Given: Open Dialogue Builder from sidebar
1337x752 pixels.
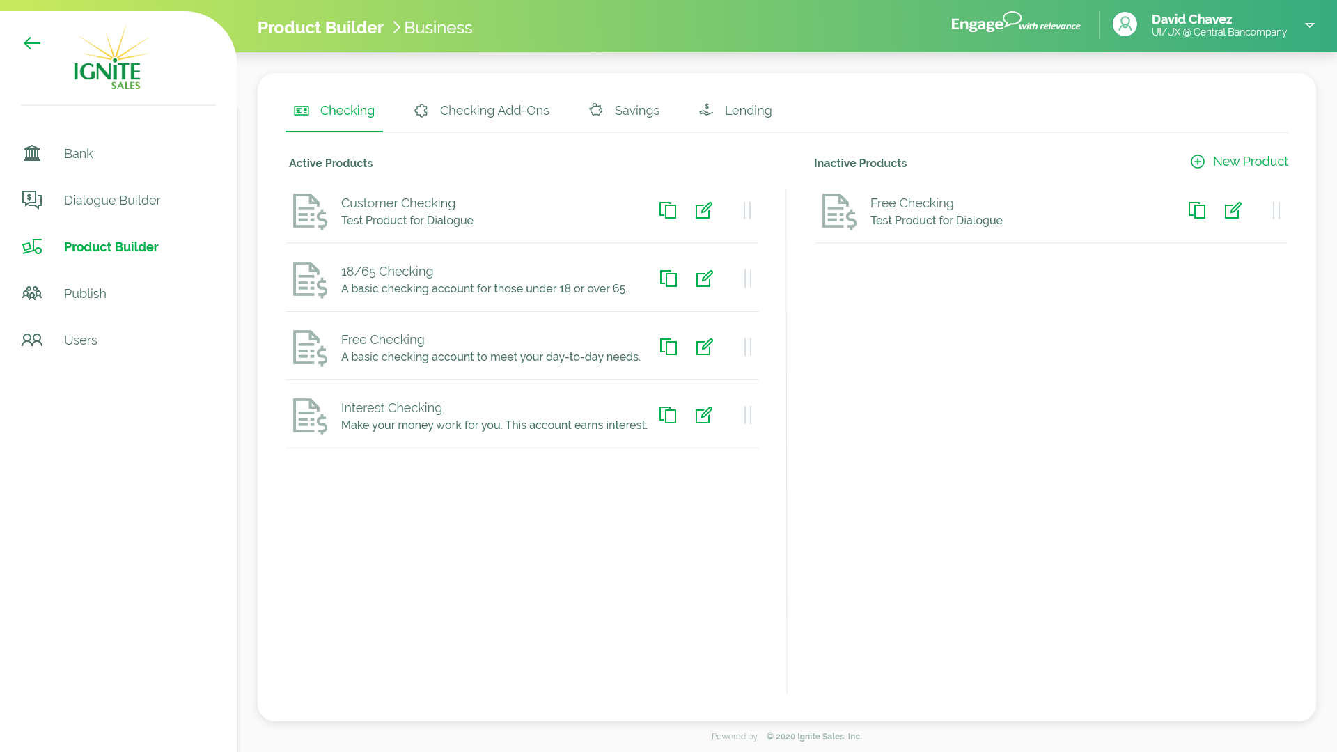Looking at the screenshot, I should [111, 201].
